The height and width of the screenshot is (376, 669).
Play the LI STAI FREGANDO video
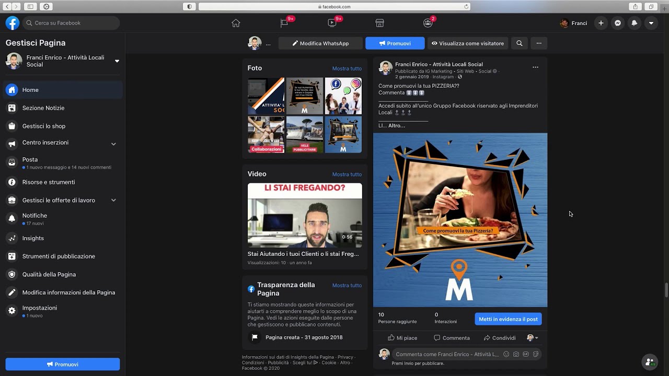305,215
